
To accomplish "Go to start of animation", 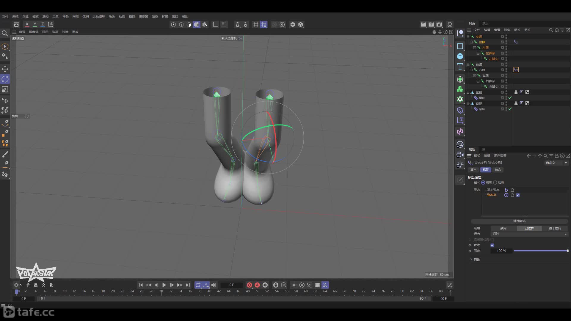I will click(x=141, y=285).
